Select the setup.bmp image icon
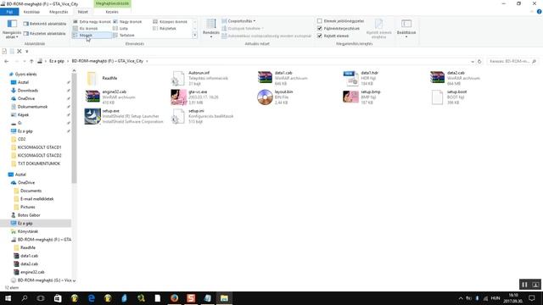 350,97
